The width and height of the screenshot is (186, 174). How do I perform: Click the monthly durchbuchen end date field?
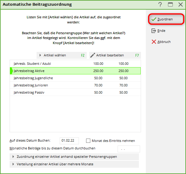[x=129, y=149]
